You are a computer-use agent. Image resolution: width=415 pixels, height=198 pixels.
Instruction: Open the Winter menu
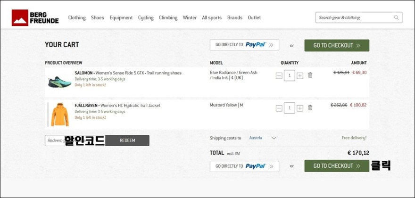coord(190,18)
